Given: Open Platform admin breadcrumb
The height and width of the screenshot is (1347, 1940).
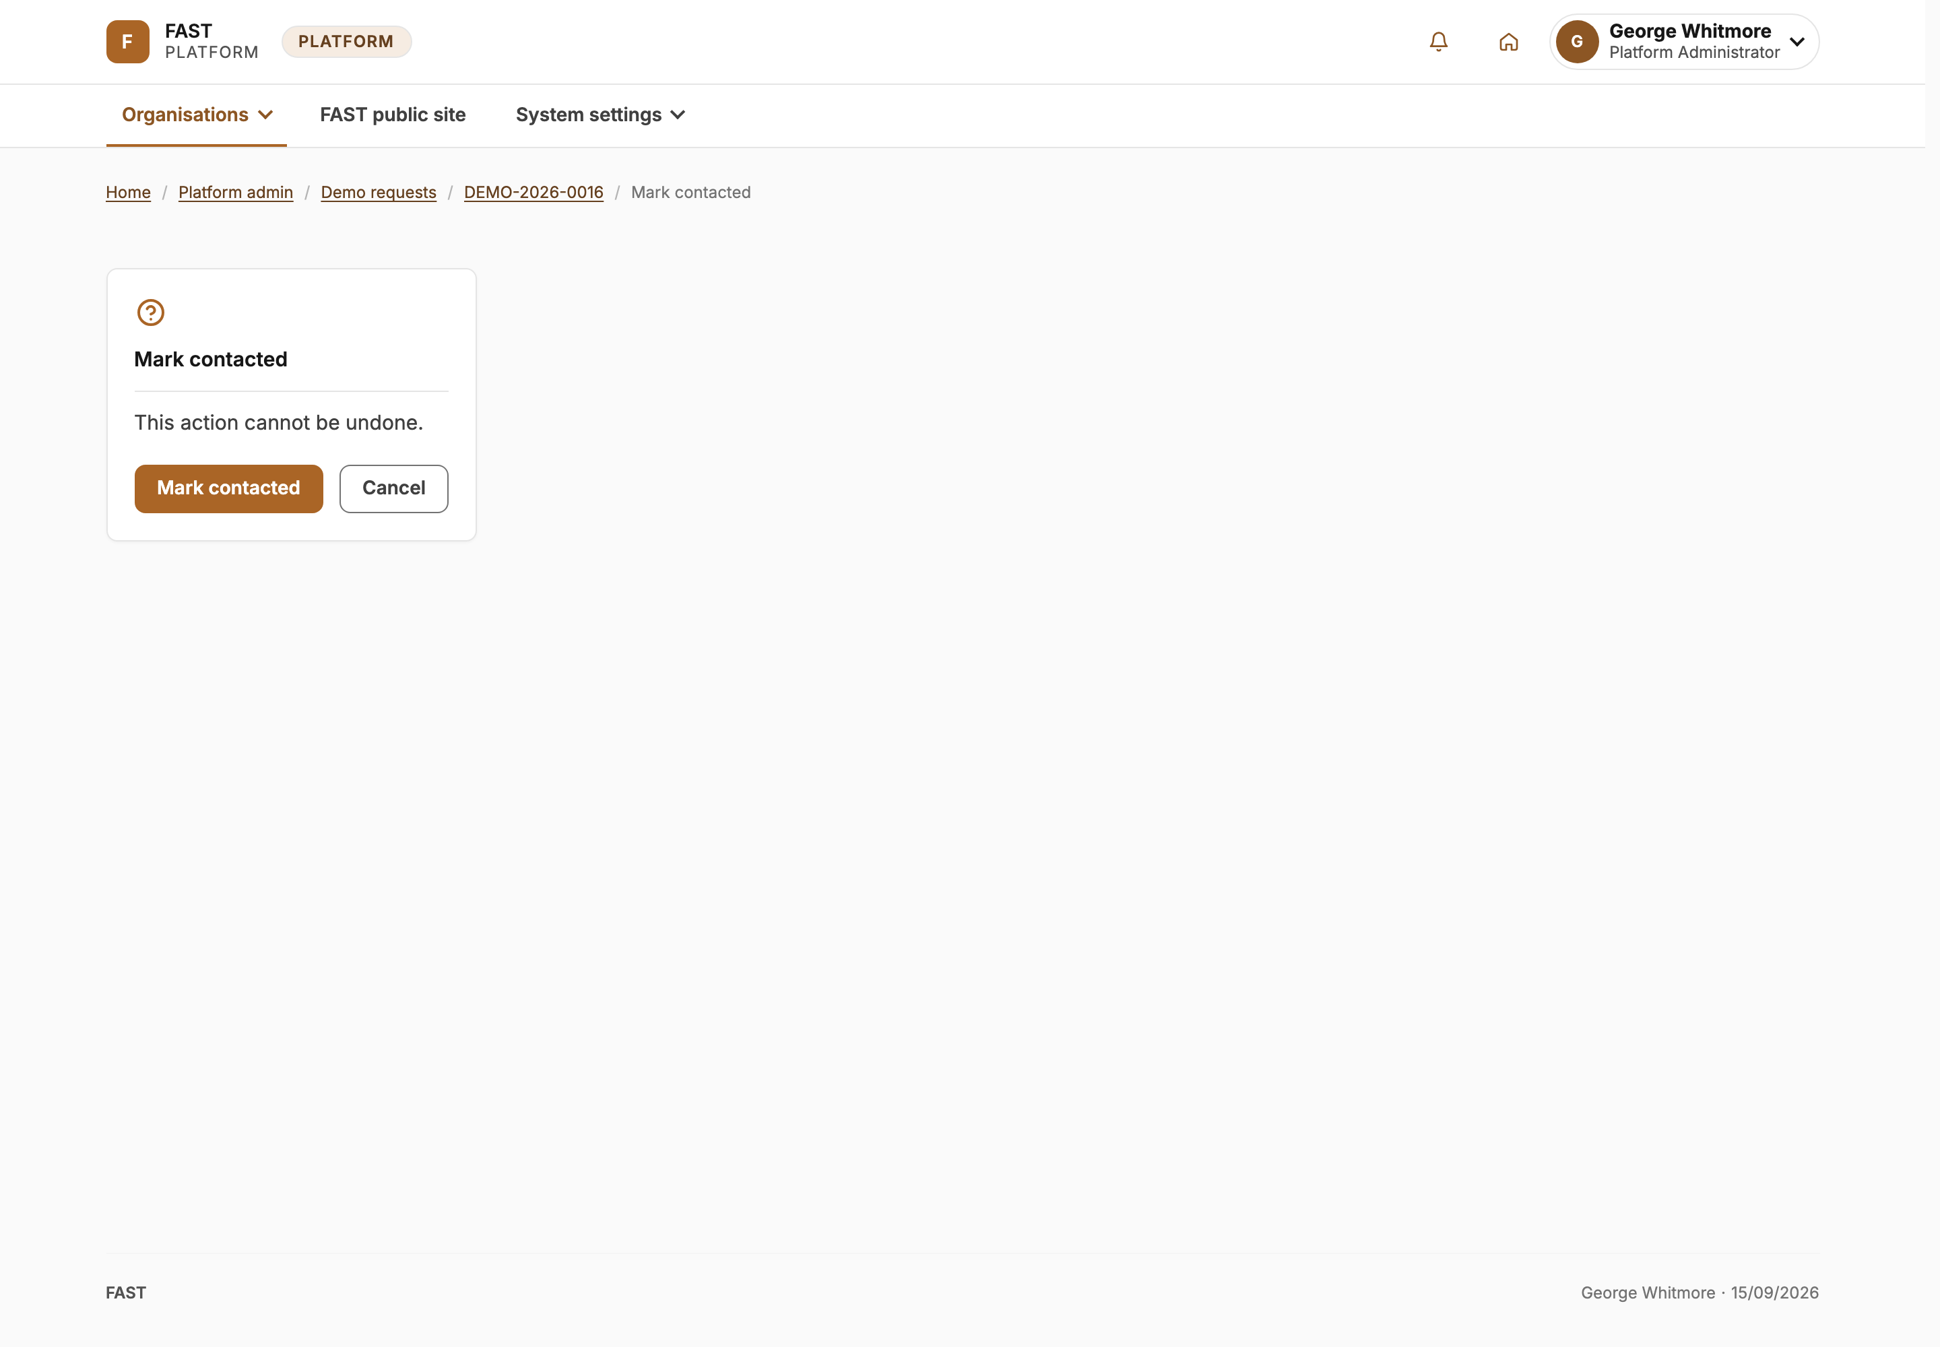Looking at the screenshot, I should [x=236, y=193].
